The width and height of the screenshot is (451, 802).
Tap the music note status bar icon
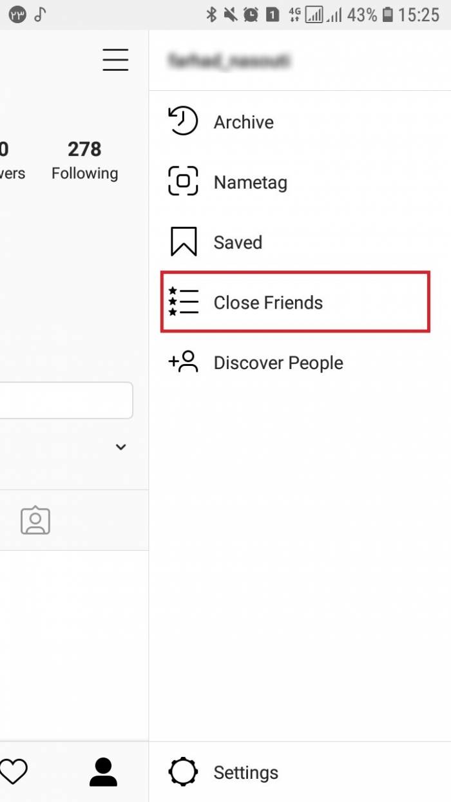coord(40,14)
